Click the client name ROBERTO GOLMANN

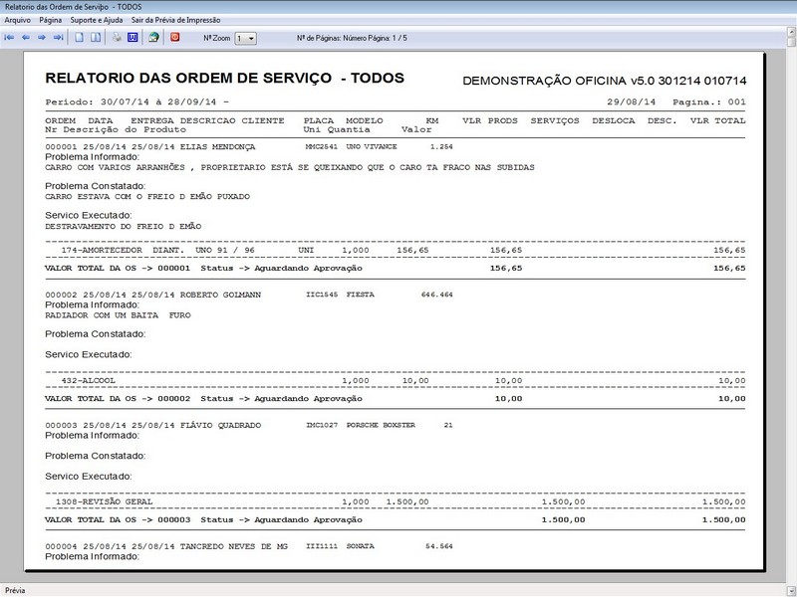[x=220, y=295]
